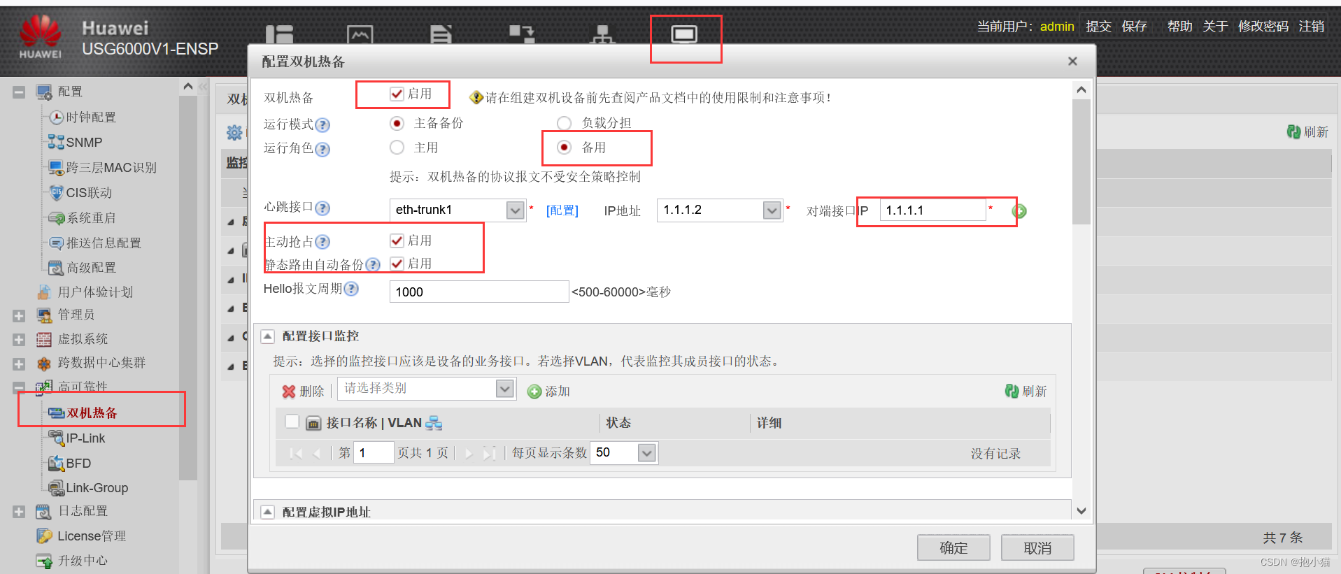Viewport: 1341px width, 574px height.
Task: Click 取消 button
Action: tap(1037, 548)
